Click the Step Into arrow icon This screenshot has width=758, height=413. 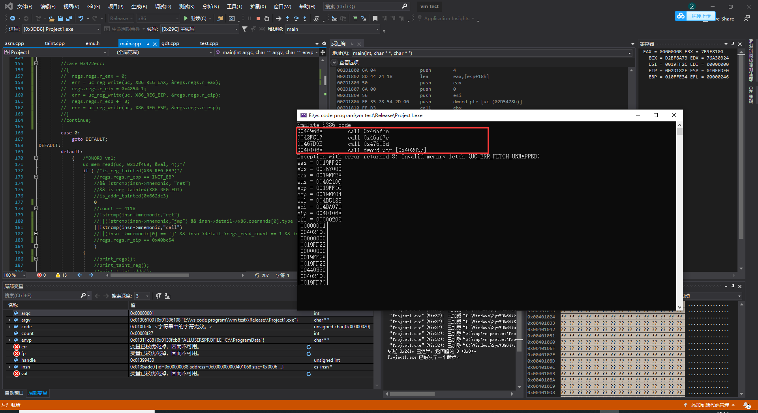[x=287, y=19]
